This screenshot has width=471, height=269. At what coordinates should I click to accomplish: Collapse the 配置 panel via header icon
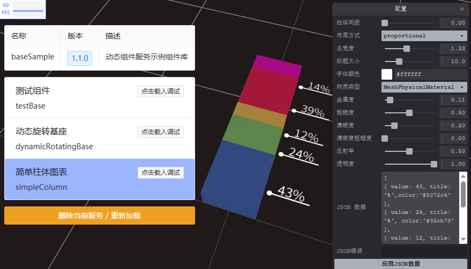(462, 9)
